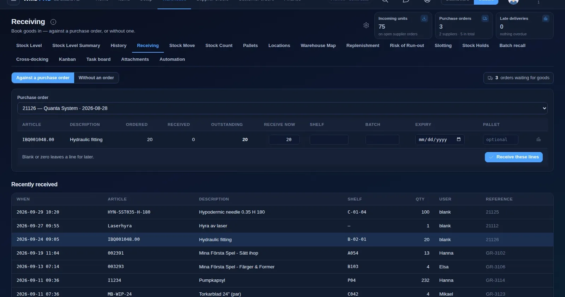Click description Mina Första Spel - Färger & Former
The image size is (565, 297).
(237, 267)
